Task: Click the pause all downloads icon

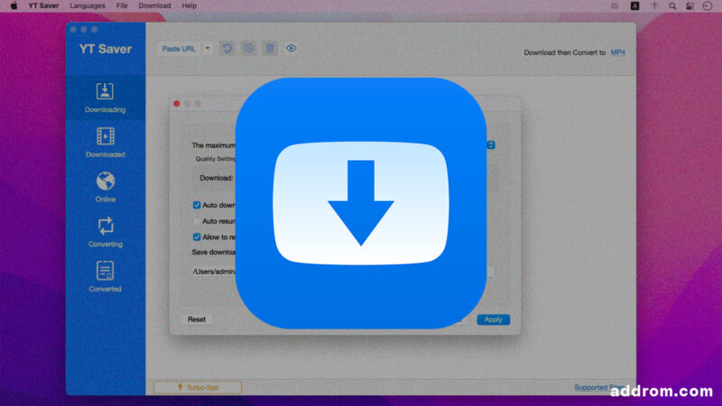Action: pos(248,49)
